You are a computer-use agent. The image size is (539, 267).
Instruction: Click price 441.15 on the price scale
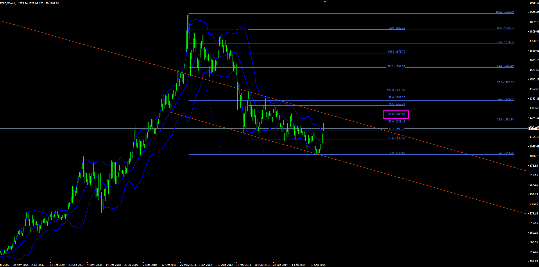pos(534,252)
